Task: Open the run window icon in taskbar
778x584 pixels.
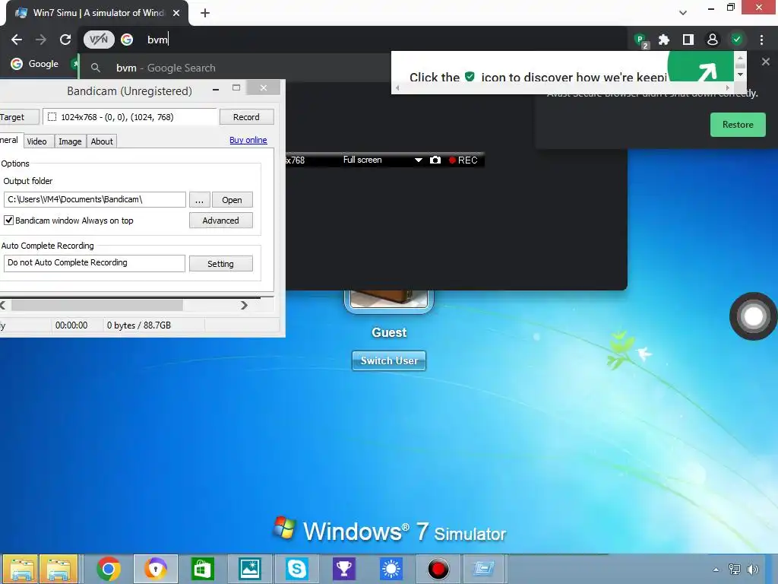Action: coord(484,569)
